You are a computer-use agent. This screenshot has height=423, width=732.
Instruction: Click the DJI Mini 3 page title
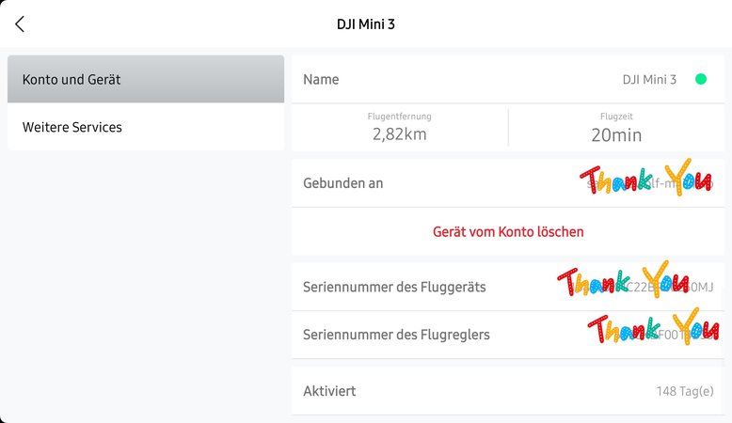[366, 24]
